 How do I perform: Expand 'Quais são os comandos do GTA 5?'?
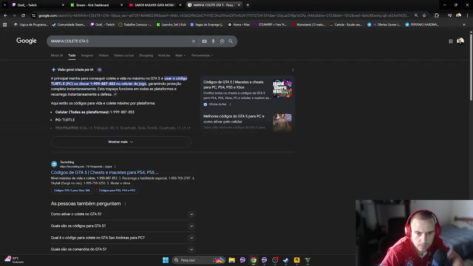(x=123, y=249)
